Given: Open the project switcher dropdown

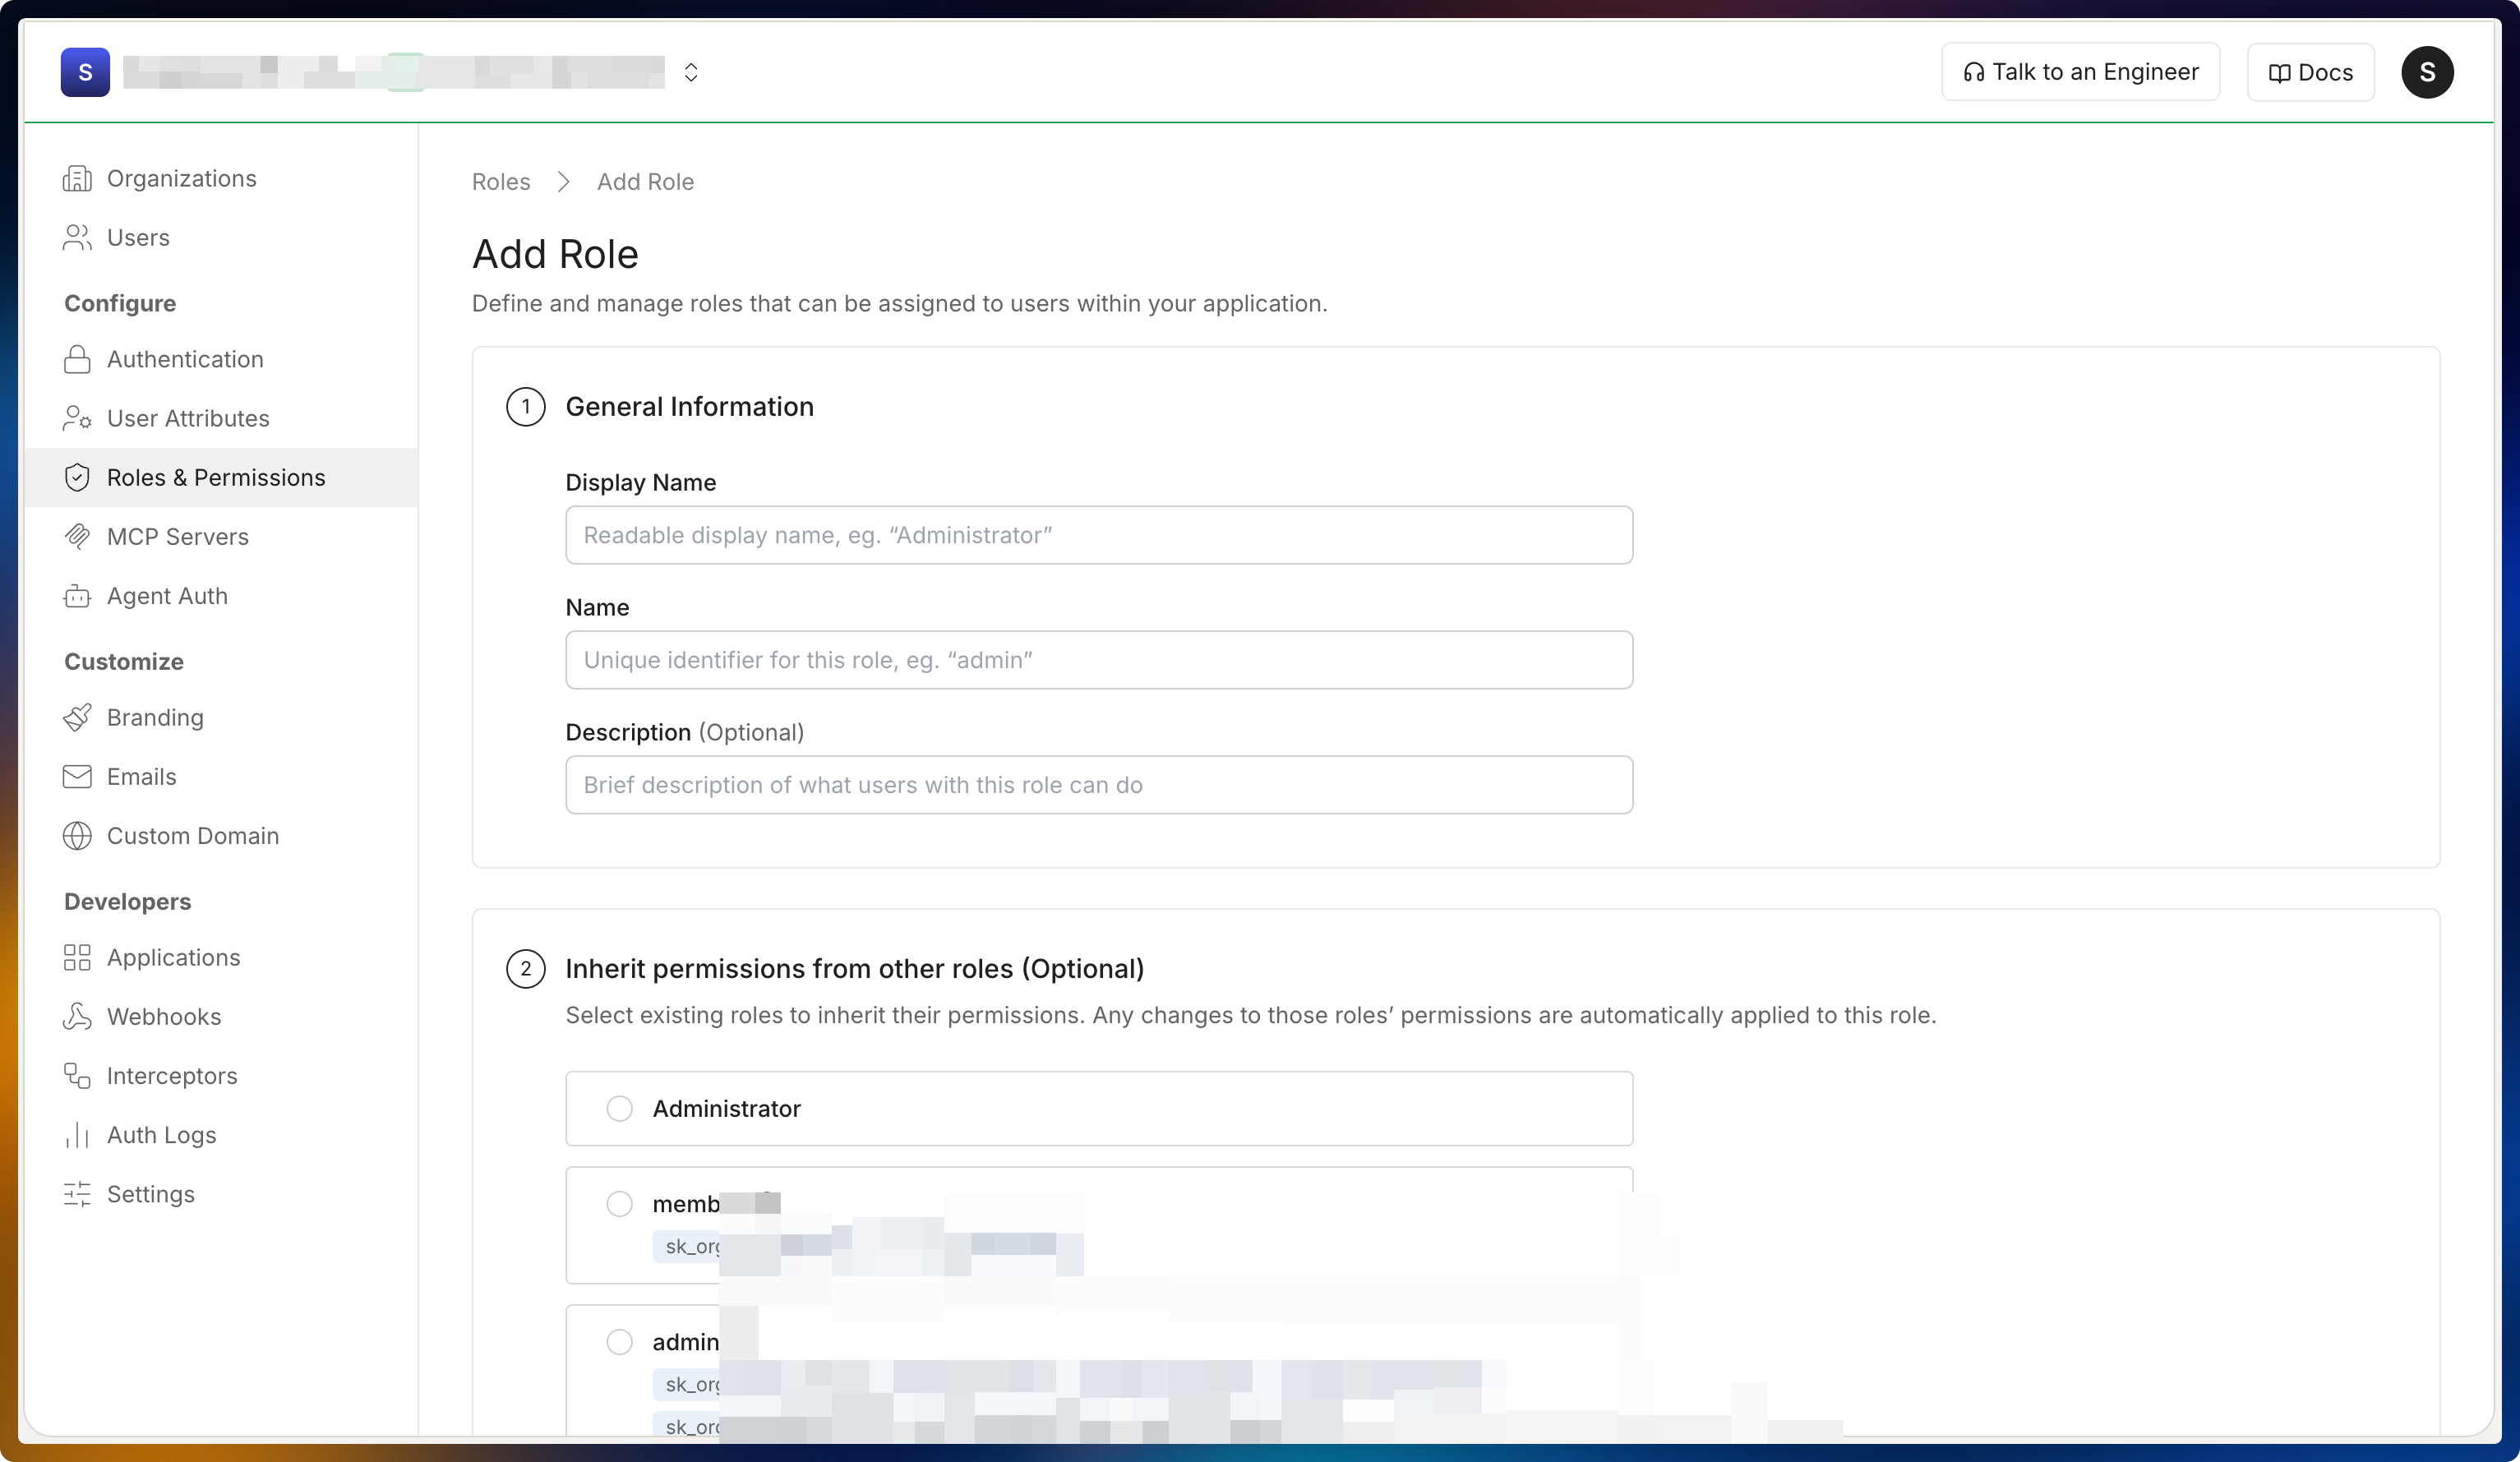Looking at the screenshot, I should pos(689,72).
